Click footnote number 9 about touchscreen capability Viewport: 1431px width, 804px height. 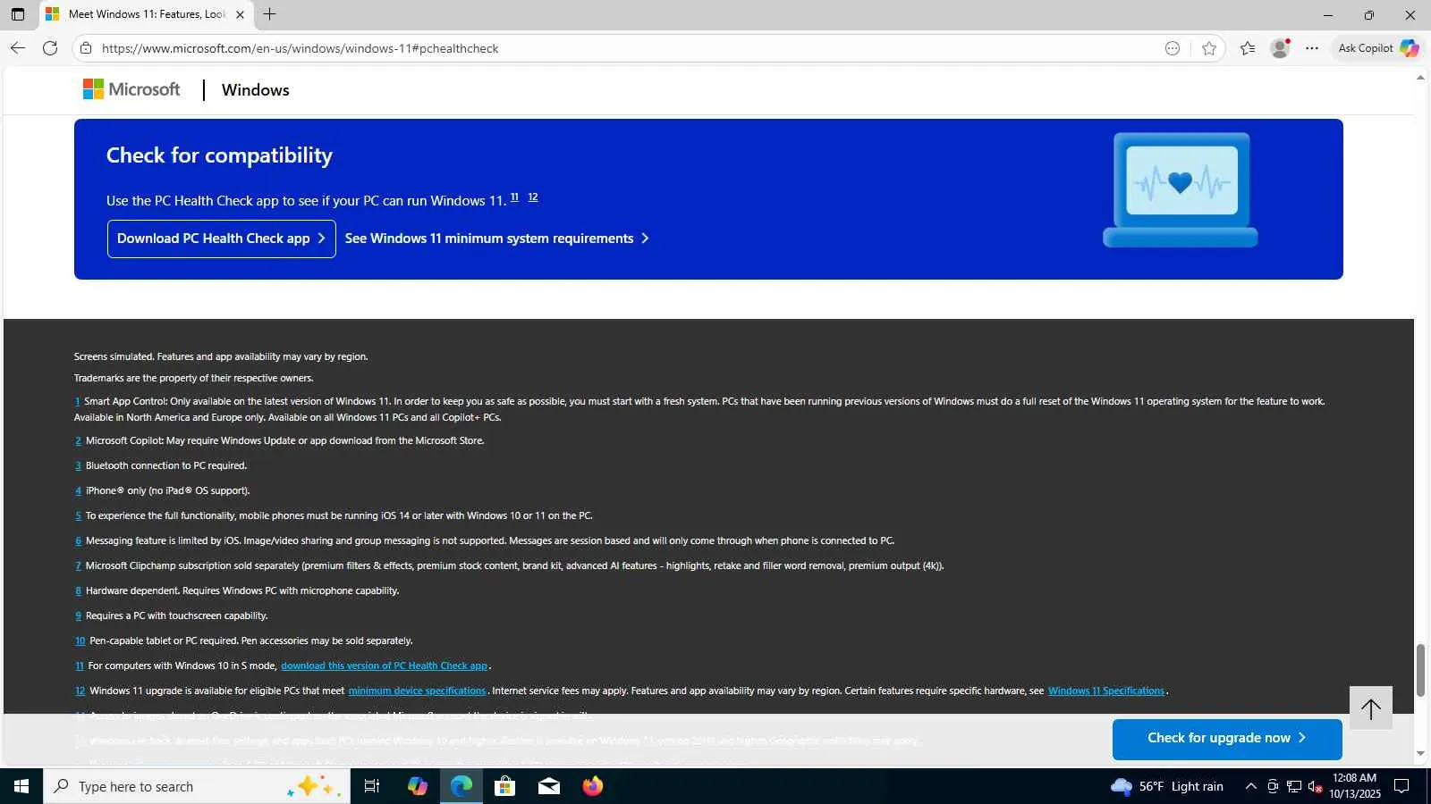point(78,616)
